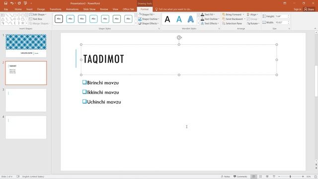Click the zoom slider handle
318x179 pixels.
click(x=290, y=177)
